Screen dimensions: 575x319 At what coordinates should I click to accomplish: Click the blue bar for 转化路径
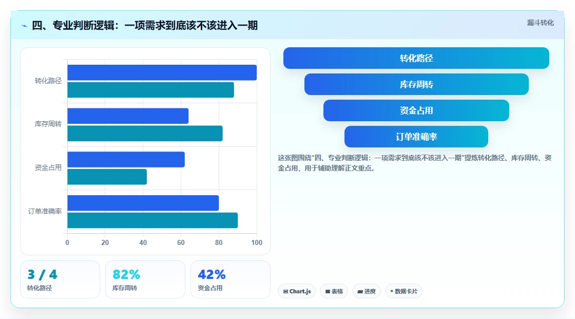point(162,72)
